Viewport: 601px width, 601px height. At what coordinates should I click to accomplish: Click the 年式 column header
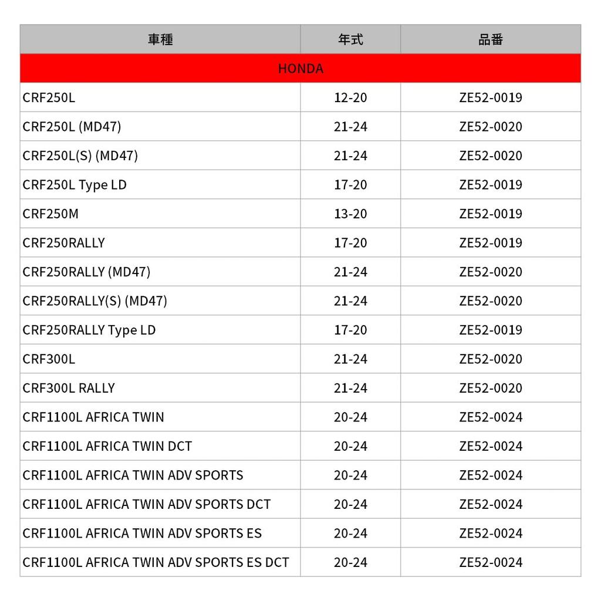pos(350,39)
